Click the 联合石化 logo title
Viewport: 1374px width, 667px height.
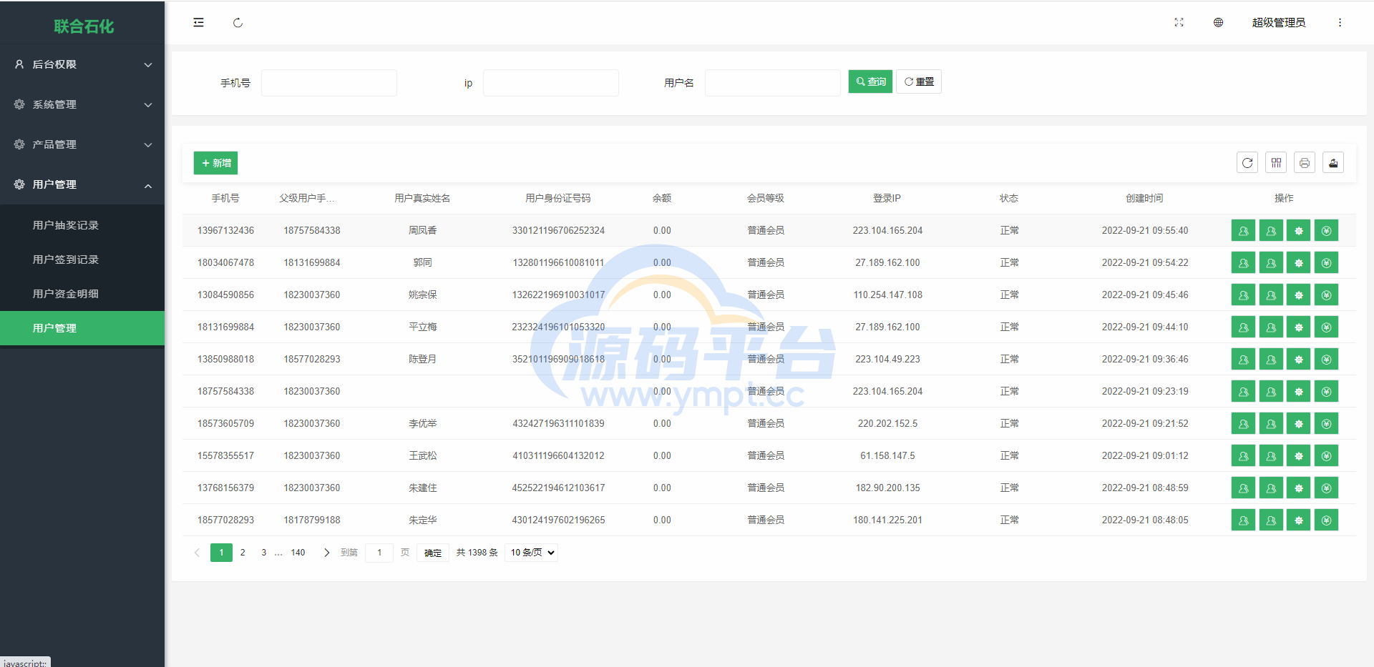pos(84,26)
